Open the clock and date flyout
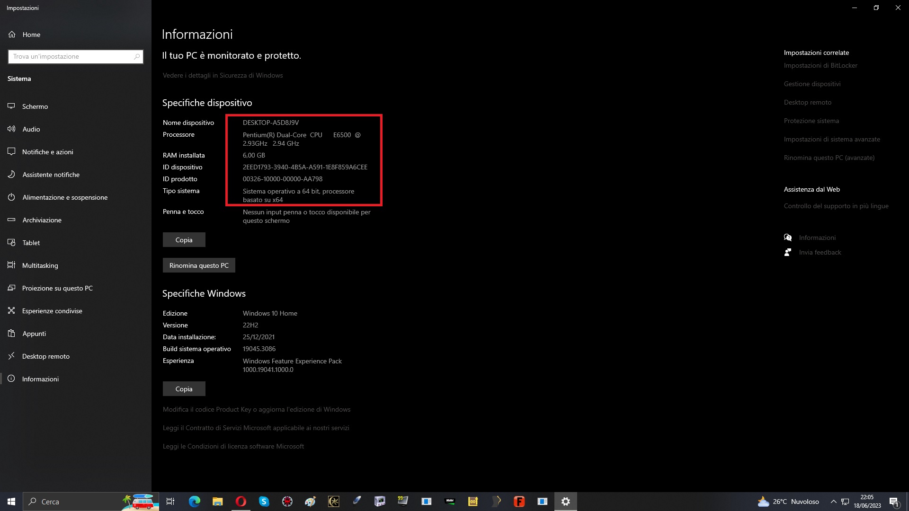The height and width of the screenshot is (511, 909). click(x=867, y=502)
